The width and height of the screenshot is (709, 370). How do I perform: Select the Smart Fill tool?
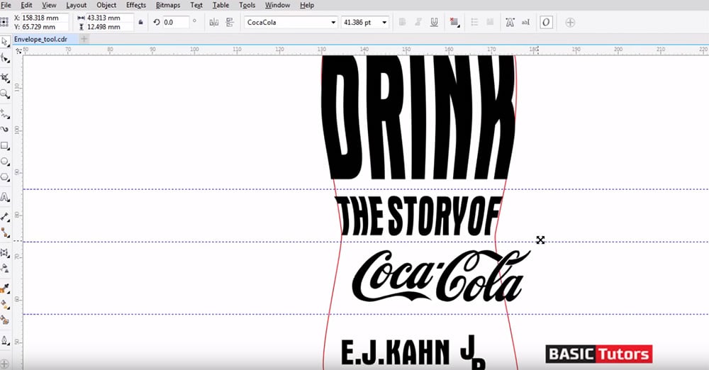tap(5, 320)
